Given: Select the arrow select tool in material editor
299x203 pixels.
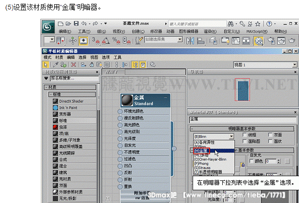Looking at the screenshot, I should pyautogui.click(x=46, y=65).
